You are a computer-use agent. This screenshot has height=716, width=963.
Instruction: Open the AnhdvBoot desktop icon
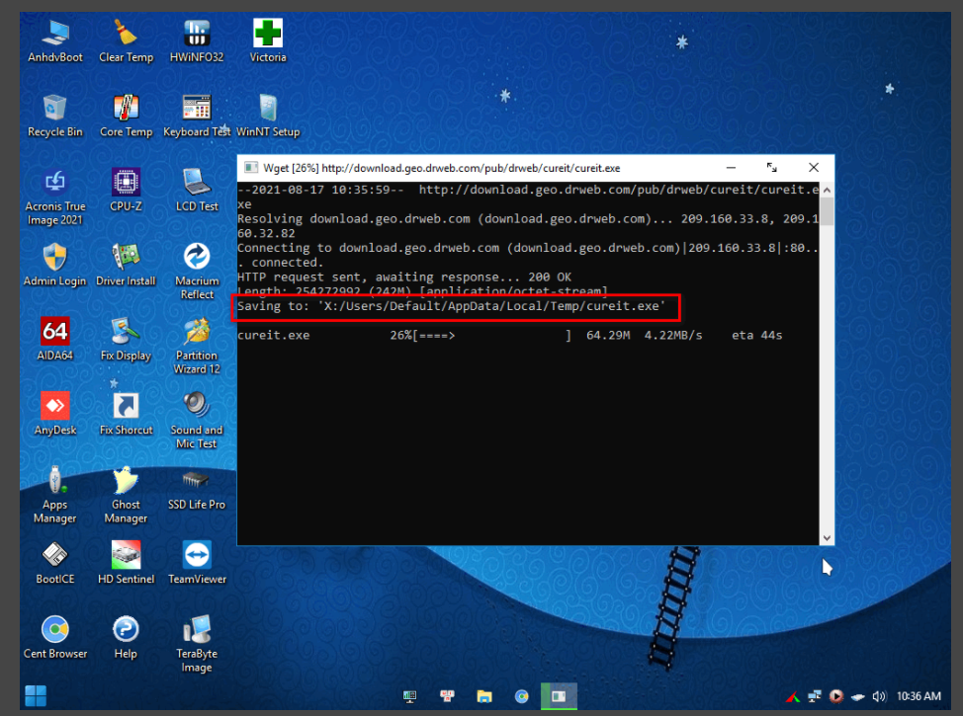click(55, 40)
